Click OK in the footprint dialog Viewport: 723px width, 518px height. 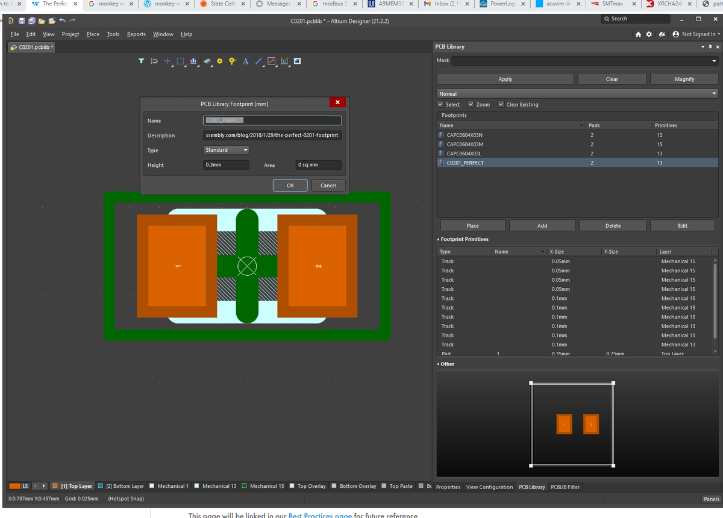coord(290,186)
